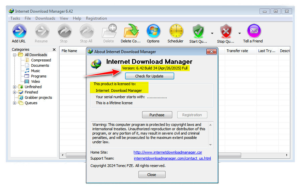The height and width of the screenshot is (188, 299).
Task: Close the Categories panel with the X
Action: pyautogui.click(x=54, y=49)
